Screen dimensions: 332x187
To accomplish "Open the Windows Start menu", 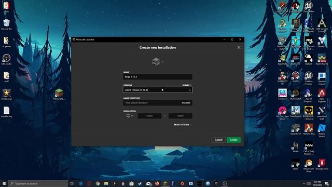I will click(4, 183).
